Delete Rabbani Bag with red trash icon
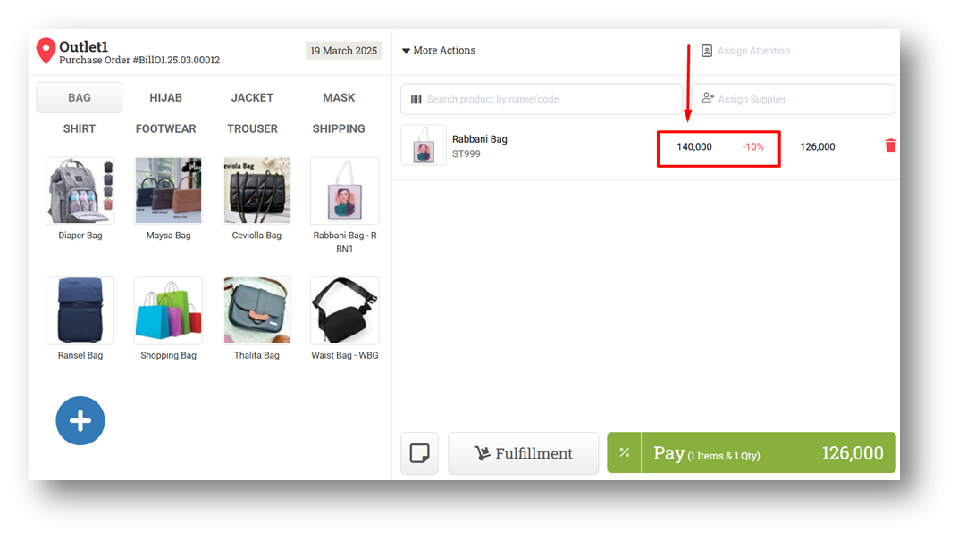Image resolution: width=958 pixels, height=538 pixels. pos(890,145)
